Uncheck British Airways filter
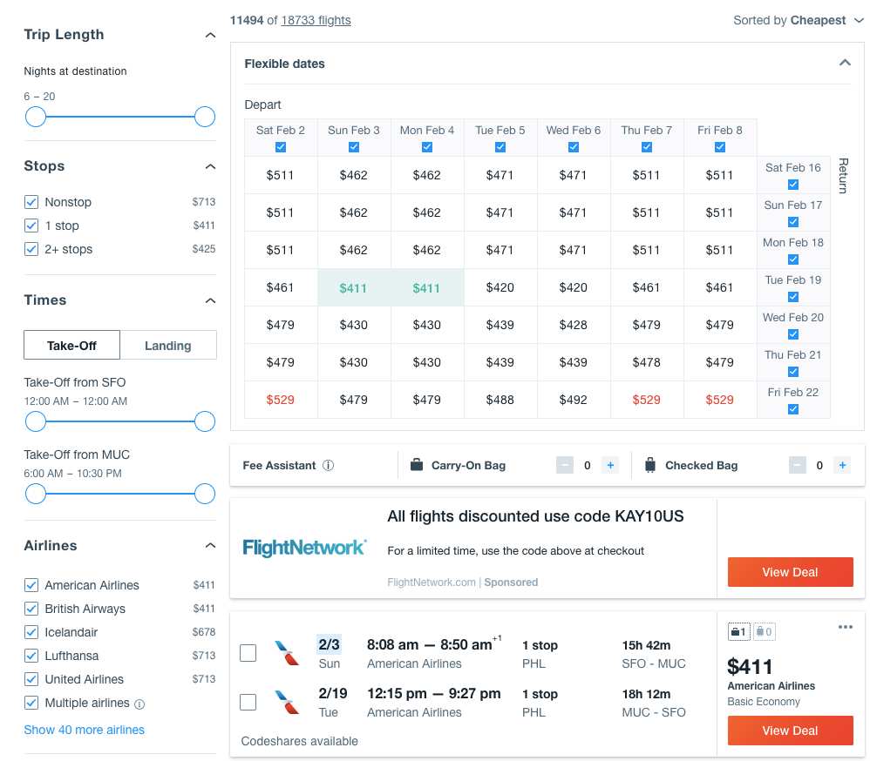 click(x=31, y=609)
